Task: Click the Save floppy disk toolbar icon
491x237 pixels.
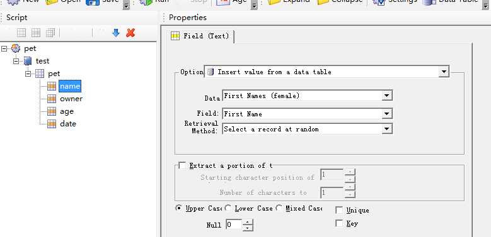Action: [93, 2]
